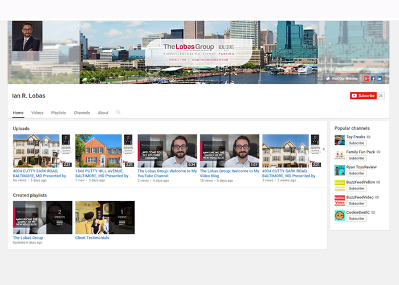
Task: Open the Playlists tab
Action: point(59,113)
